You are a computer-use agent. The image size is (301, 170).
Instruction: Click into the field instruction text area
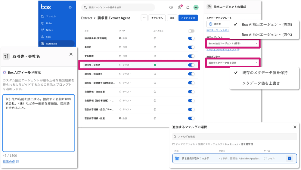coord(39,123)
